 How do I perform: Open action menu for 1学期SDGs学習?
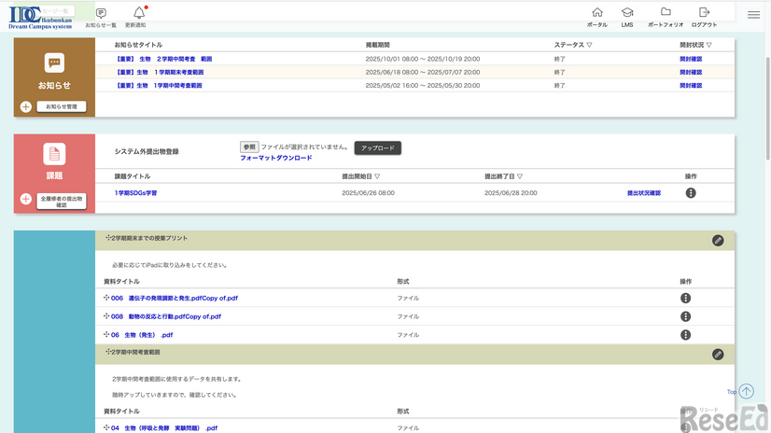(x=691, y=193)
